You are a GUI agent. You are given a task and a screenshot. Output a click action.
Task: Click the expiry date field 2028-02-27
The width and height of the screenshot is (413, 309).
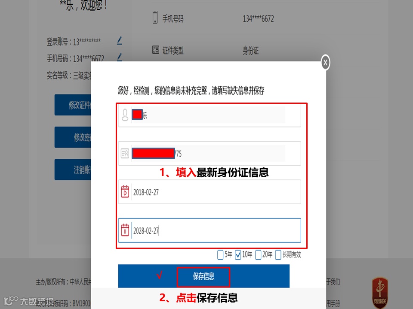point(210,230)
